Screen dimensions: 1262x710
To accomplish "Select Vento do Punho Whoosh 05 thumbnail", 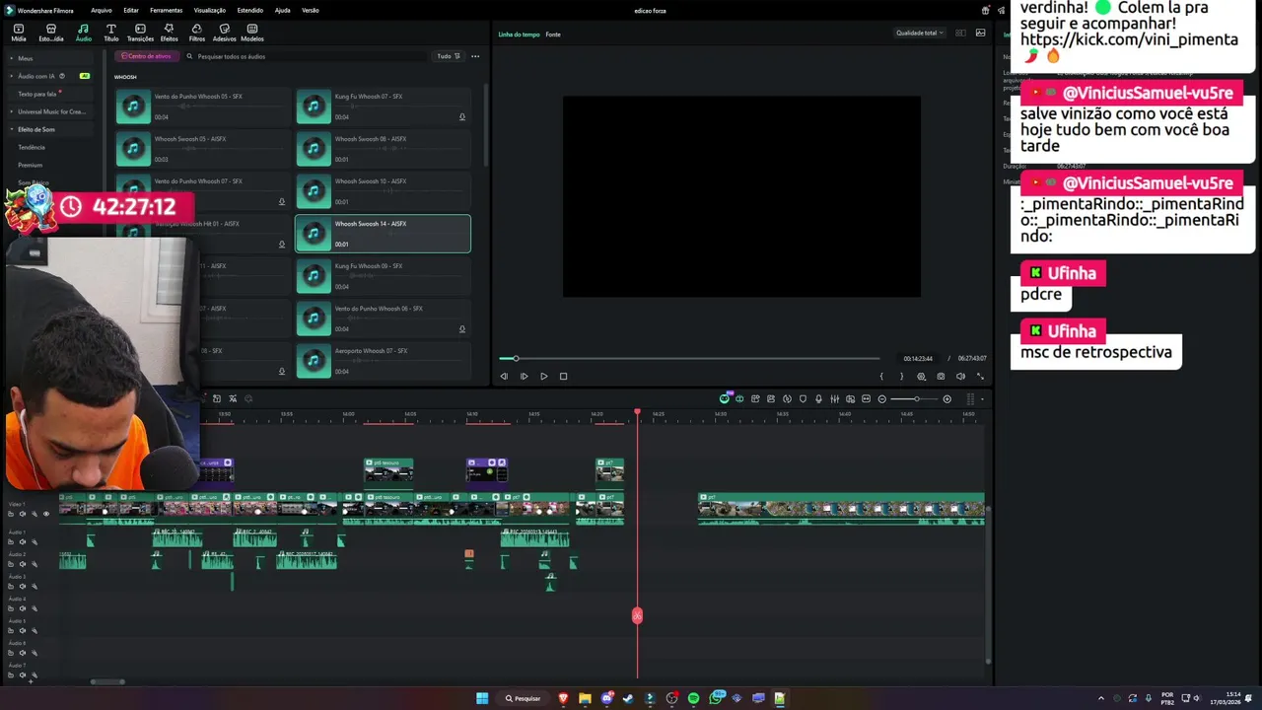I will 133,106.
